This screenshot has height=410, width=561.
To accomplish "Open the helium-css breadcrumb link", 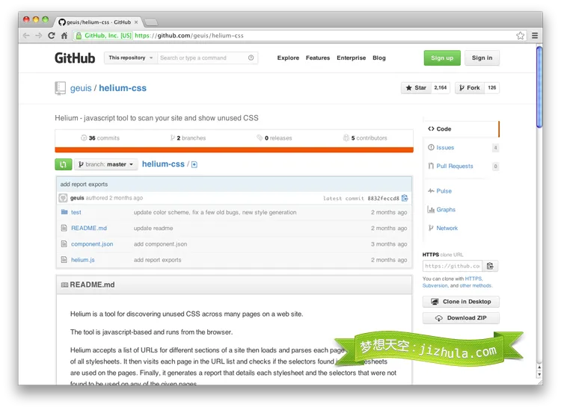I will [x=163, y=164].
